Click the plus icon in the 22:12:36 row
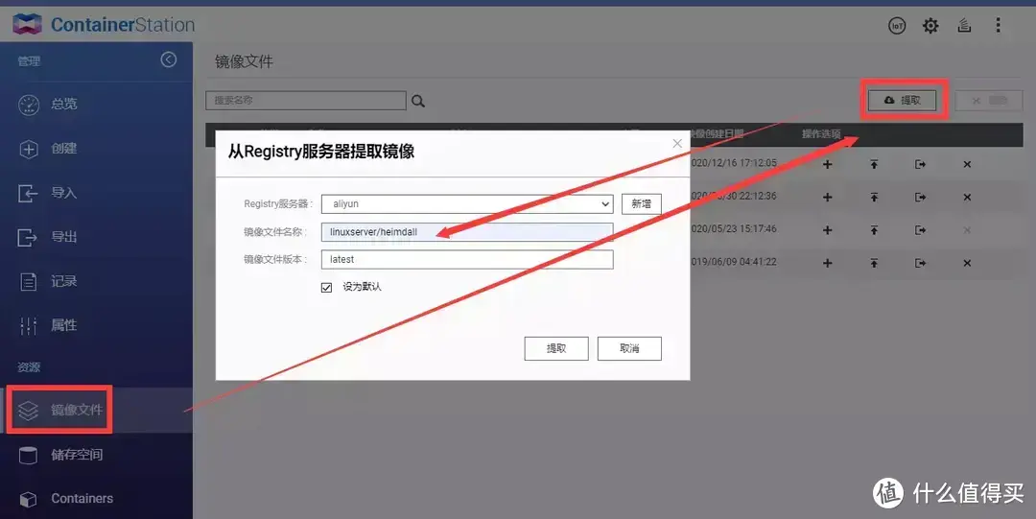Screen dimensions: 1036x519 point(827,197)
